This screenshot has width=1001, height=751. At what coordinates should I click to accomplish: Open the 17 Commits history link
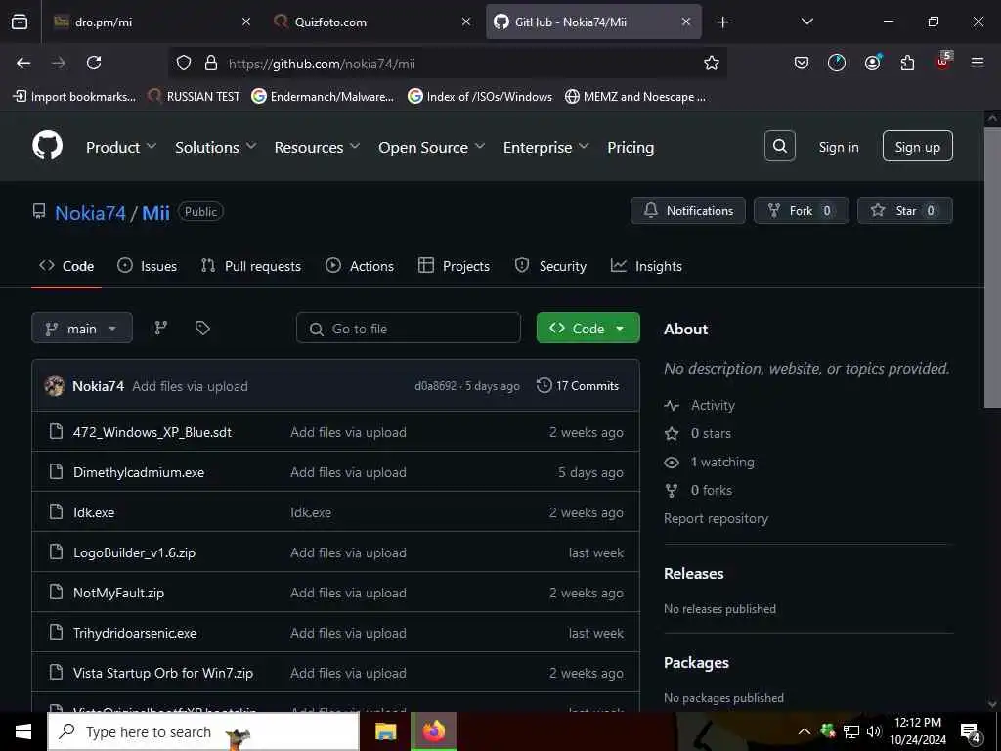[x=578, y=385]
